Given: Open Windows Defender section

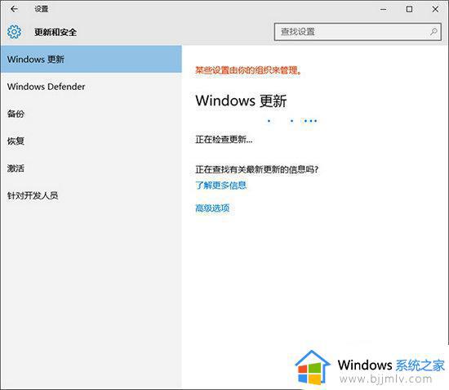Looking at the screenshot, I should 91,87.
